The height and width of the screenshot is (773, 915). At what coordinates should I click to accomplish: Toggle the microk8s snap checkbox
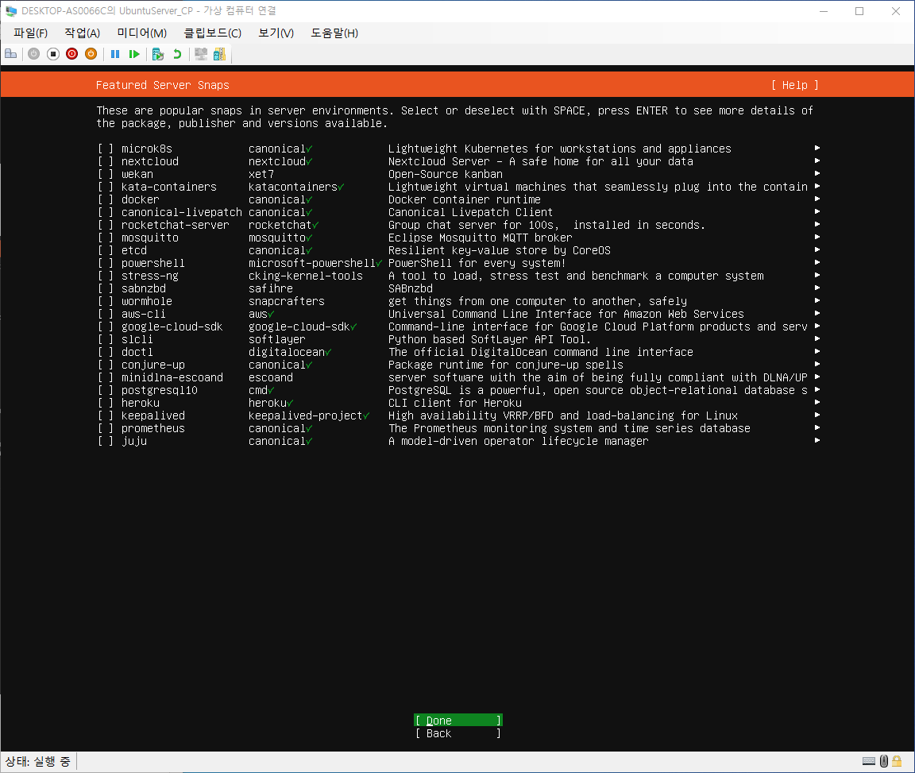pos(106,149)
